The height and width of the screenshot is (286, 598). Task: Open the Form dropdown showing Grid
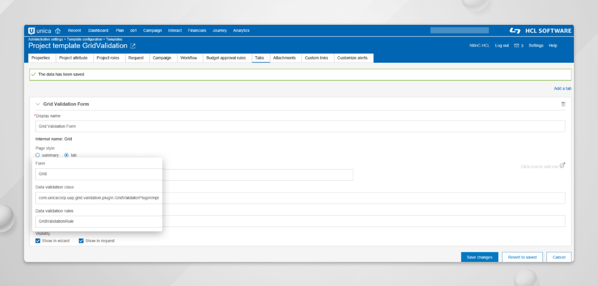(x=98, y=174)
